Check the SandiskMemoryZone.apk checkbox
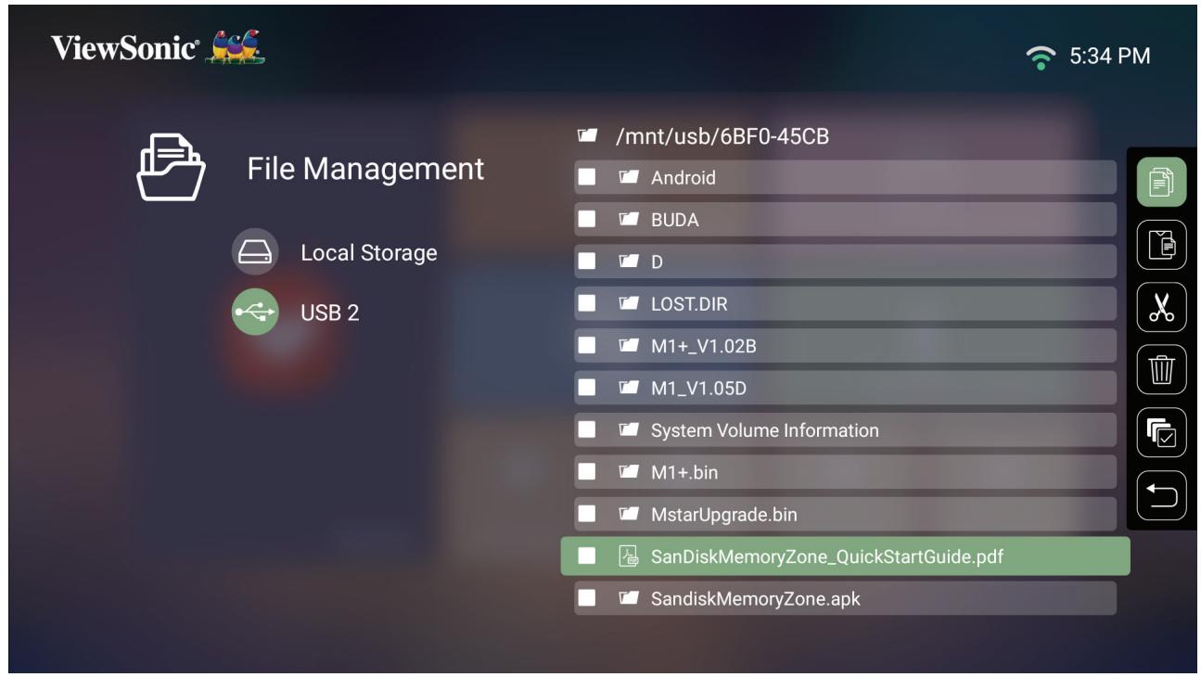 point(586,598)
